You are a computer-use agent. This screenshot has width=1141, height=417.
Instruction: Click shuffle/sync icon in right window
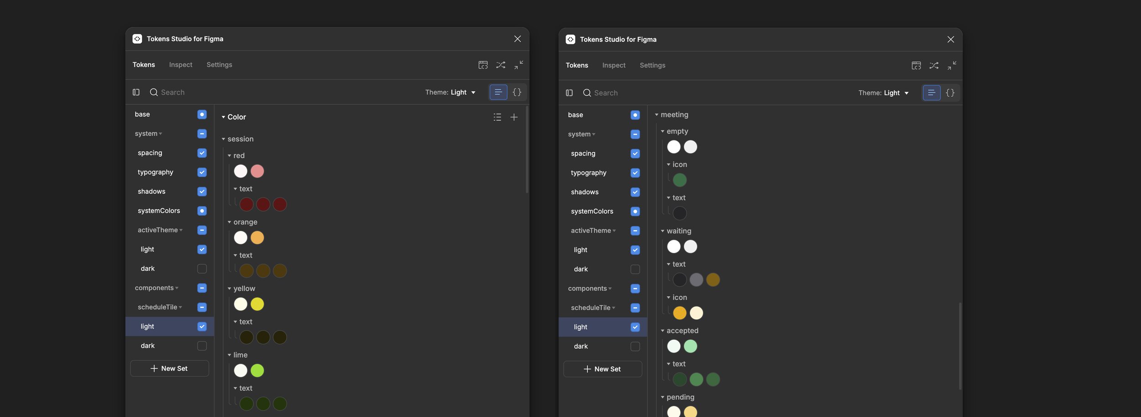pyautogui.click(x=934, y=66)
